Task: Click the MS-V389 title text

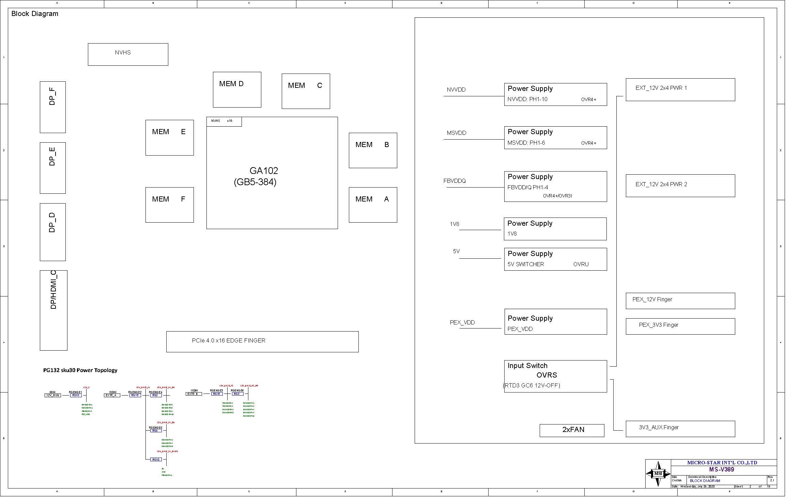Action: click(721, 470)
